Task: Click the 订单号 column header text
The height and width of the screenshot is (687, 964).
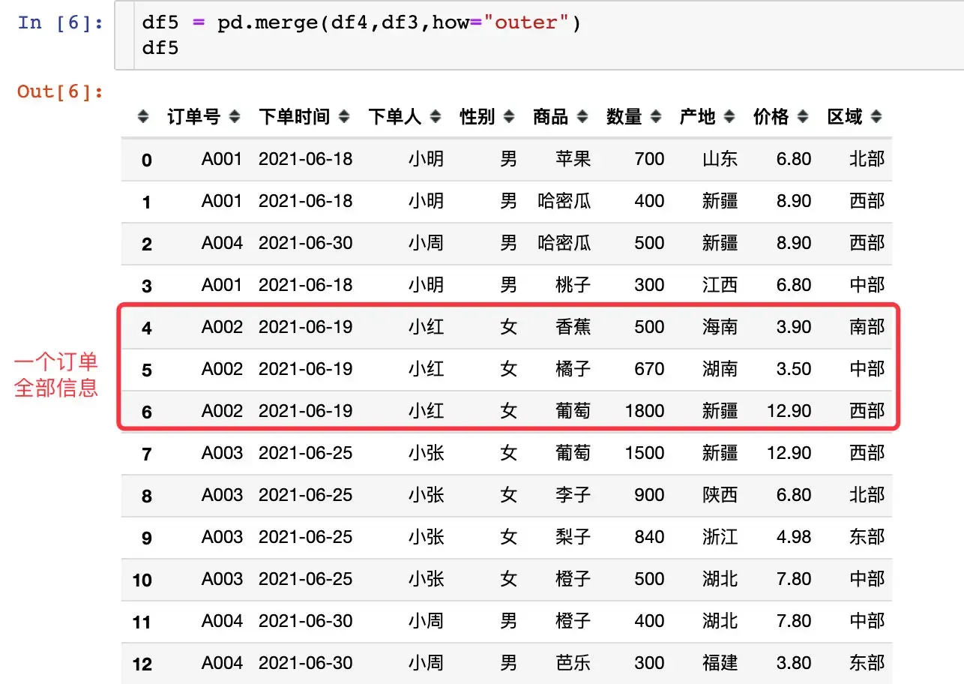Action: (x=193, y=116)
